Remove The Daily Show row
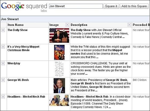Screen dimensions: 150x111 pyautogui.click(x=3, y=30)
